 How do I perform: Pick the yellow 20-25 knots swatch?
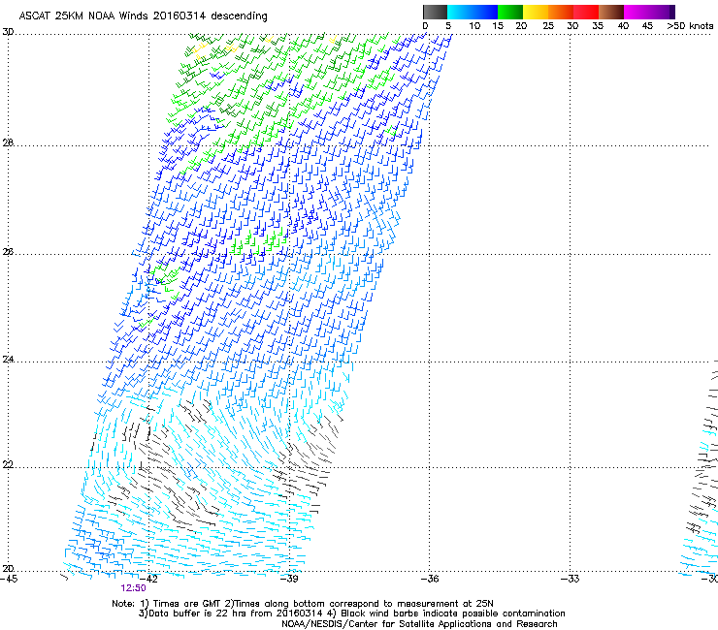[x=536, y=12]
